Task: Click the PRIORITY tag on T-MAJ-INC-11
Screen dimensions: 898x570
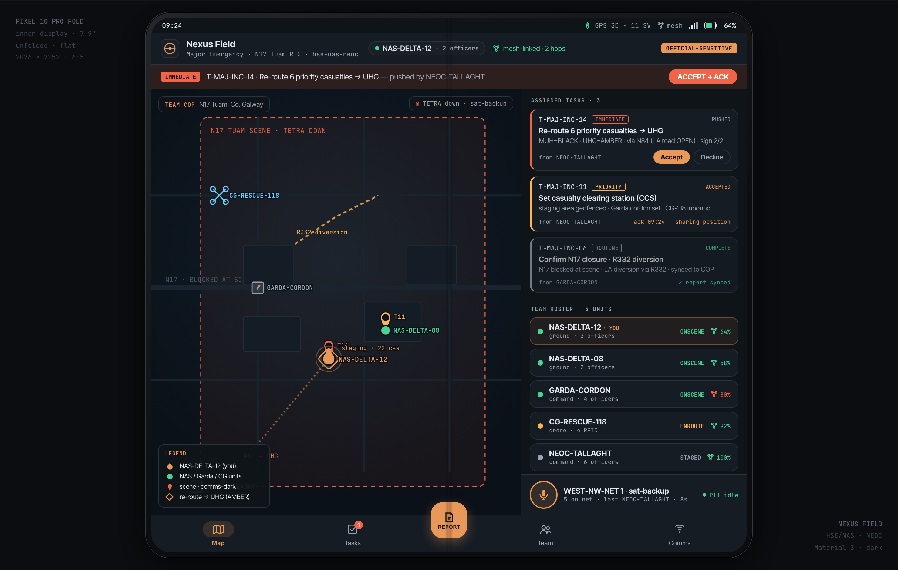Action: (x=608, y=187)
